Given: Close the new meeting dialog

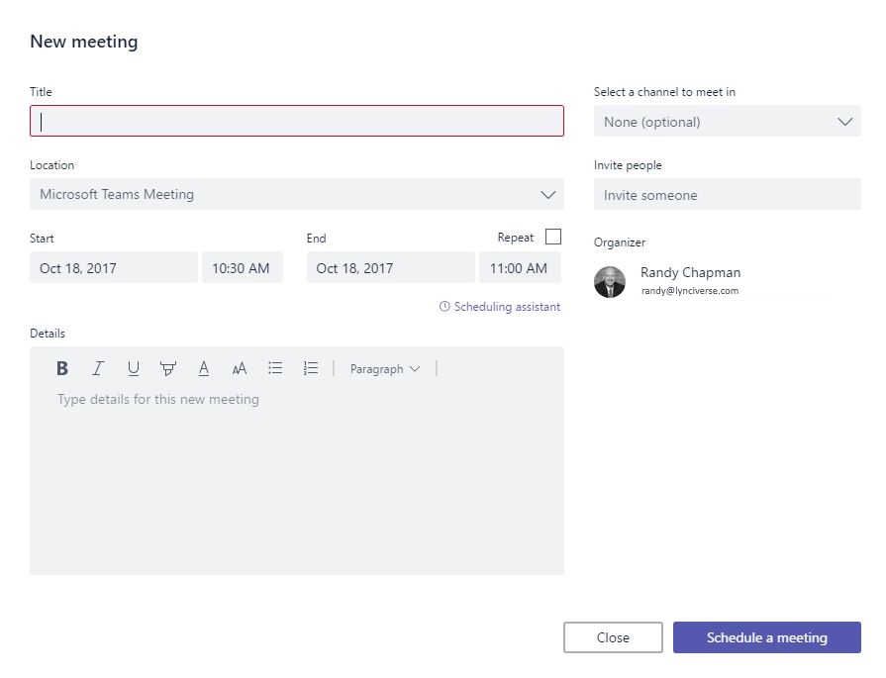Looking at the screenshot, I should (613, 637).
